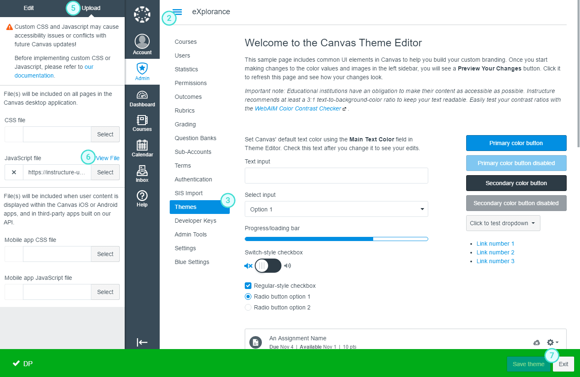Viewport: 580px width, 377px height.
Task: Open Terms menu item
Action: coord(183,166)
